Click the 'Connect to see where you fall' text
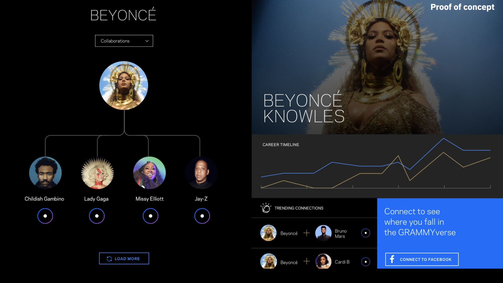The image size is (503, 283). coord(420,222)
